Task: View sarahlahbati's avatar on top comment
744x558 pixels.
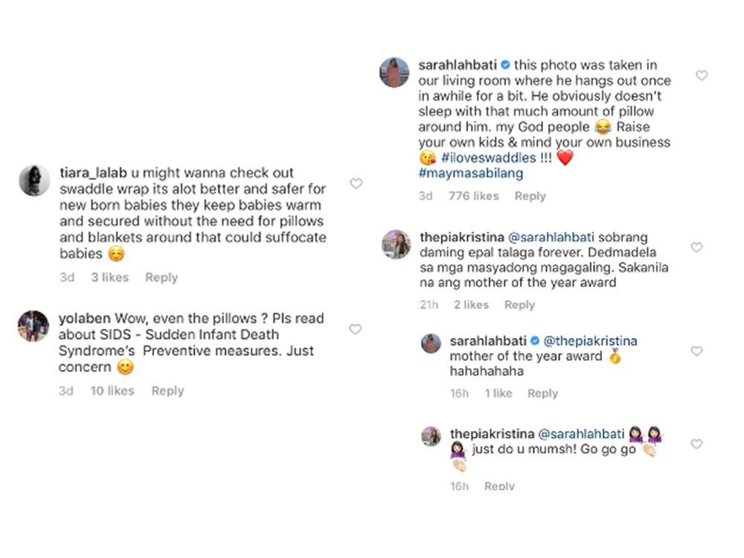Action: pos(395,72)
